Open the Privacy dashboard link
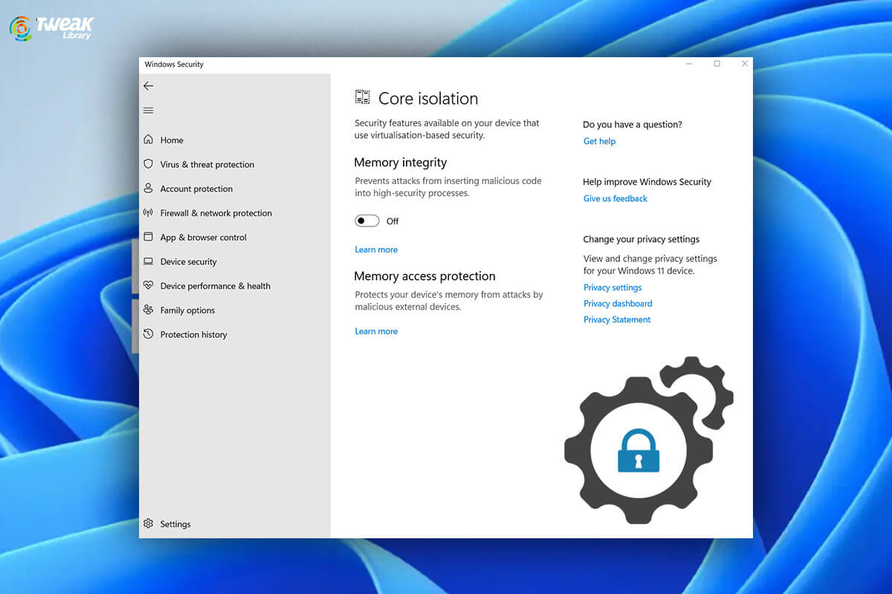 pos(618,303)
